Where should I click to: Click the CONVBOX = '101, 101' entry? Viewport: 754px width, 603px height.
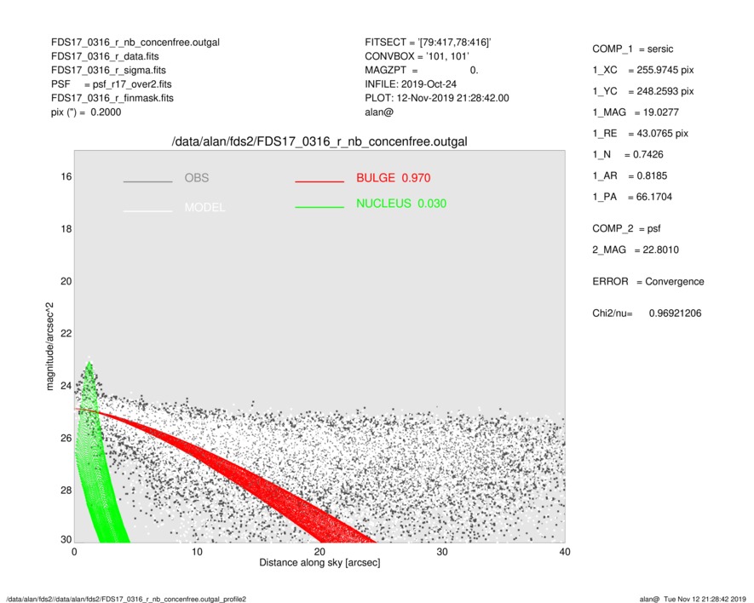coord(417,56)
